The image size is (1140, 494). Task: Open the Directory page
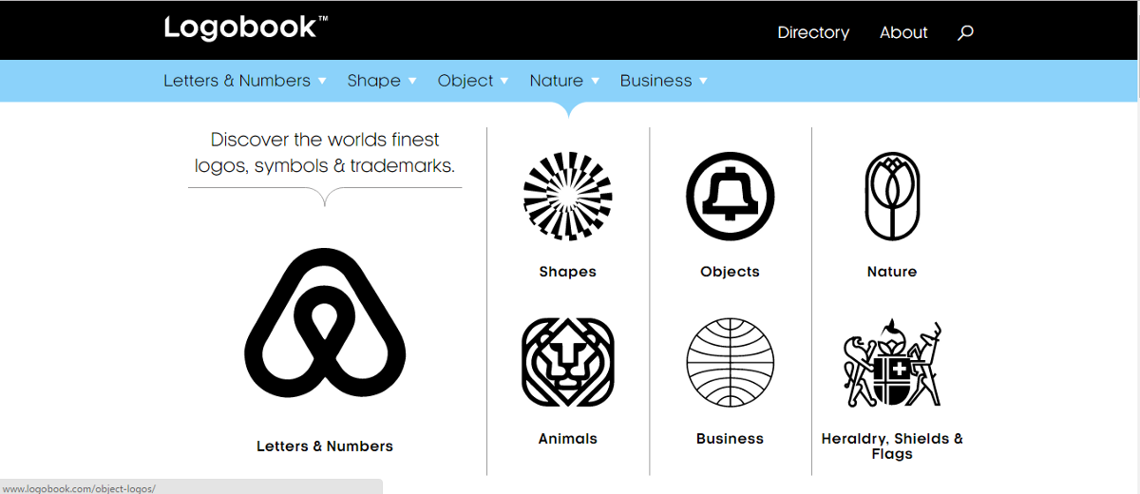tap(813, 32)
